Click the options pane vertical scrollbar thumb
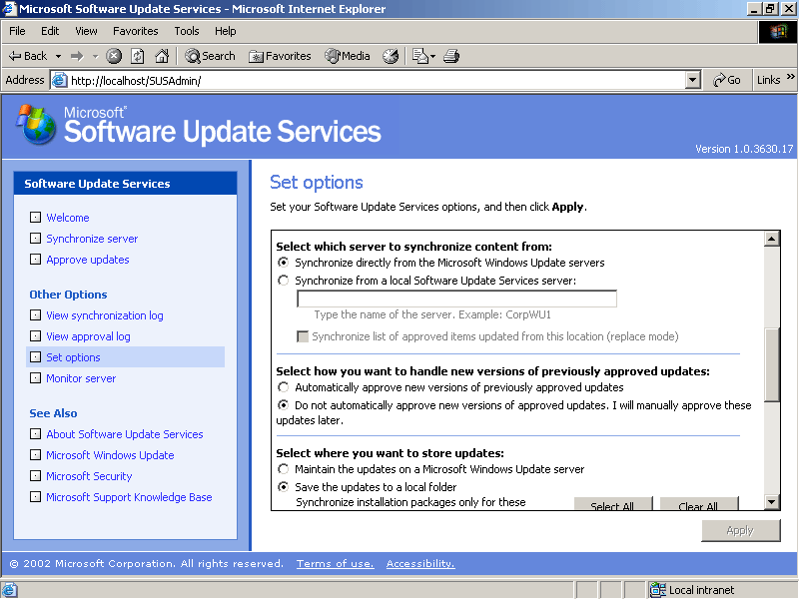The height and width of the screenshot is (599, 799). (x=771, y=363)
